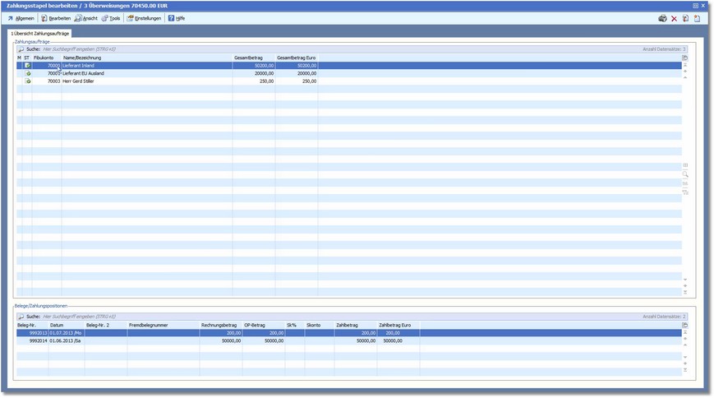Click the red X delete icon

[675, 18]
